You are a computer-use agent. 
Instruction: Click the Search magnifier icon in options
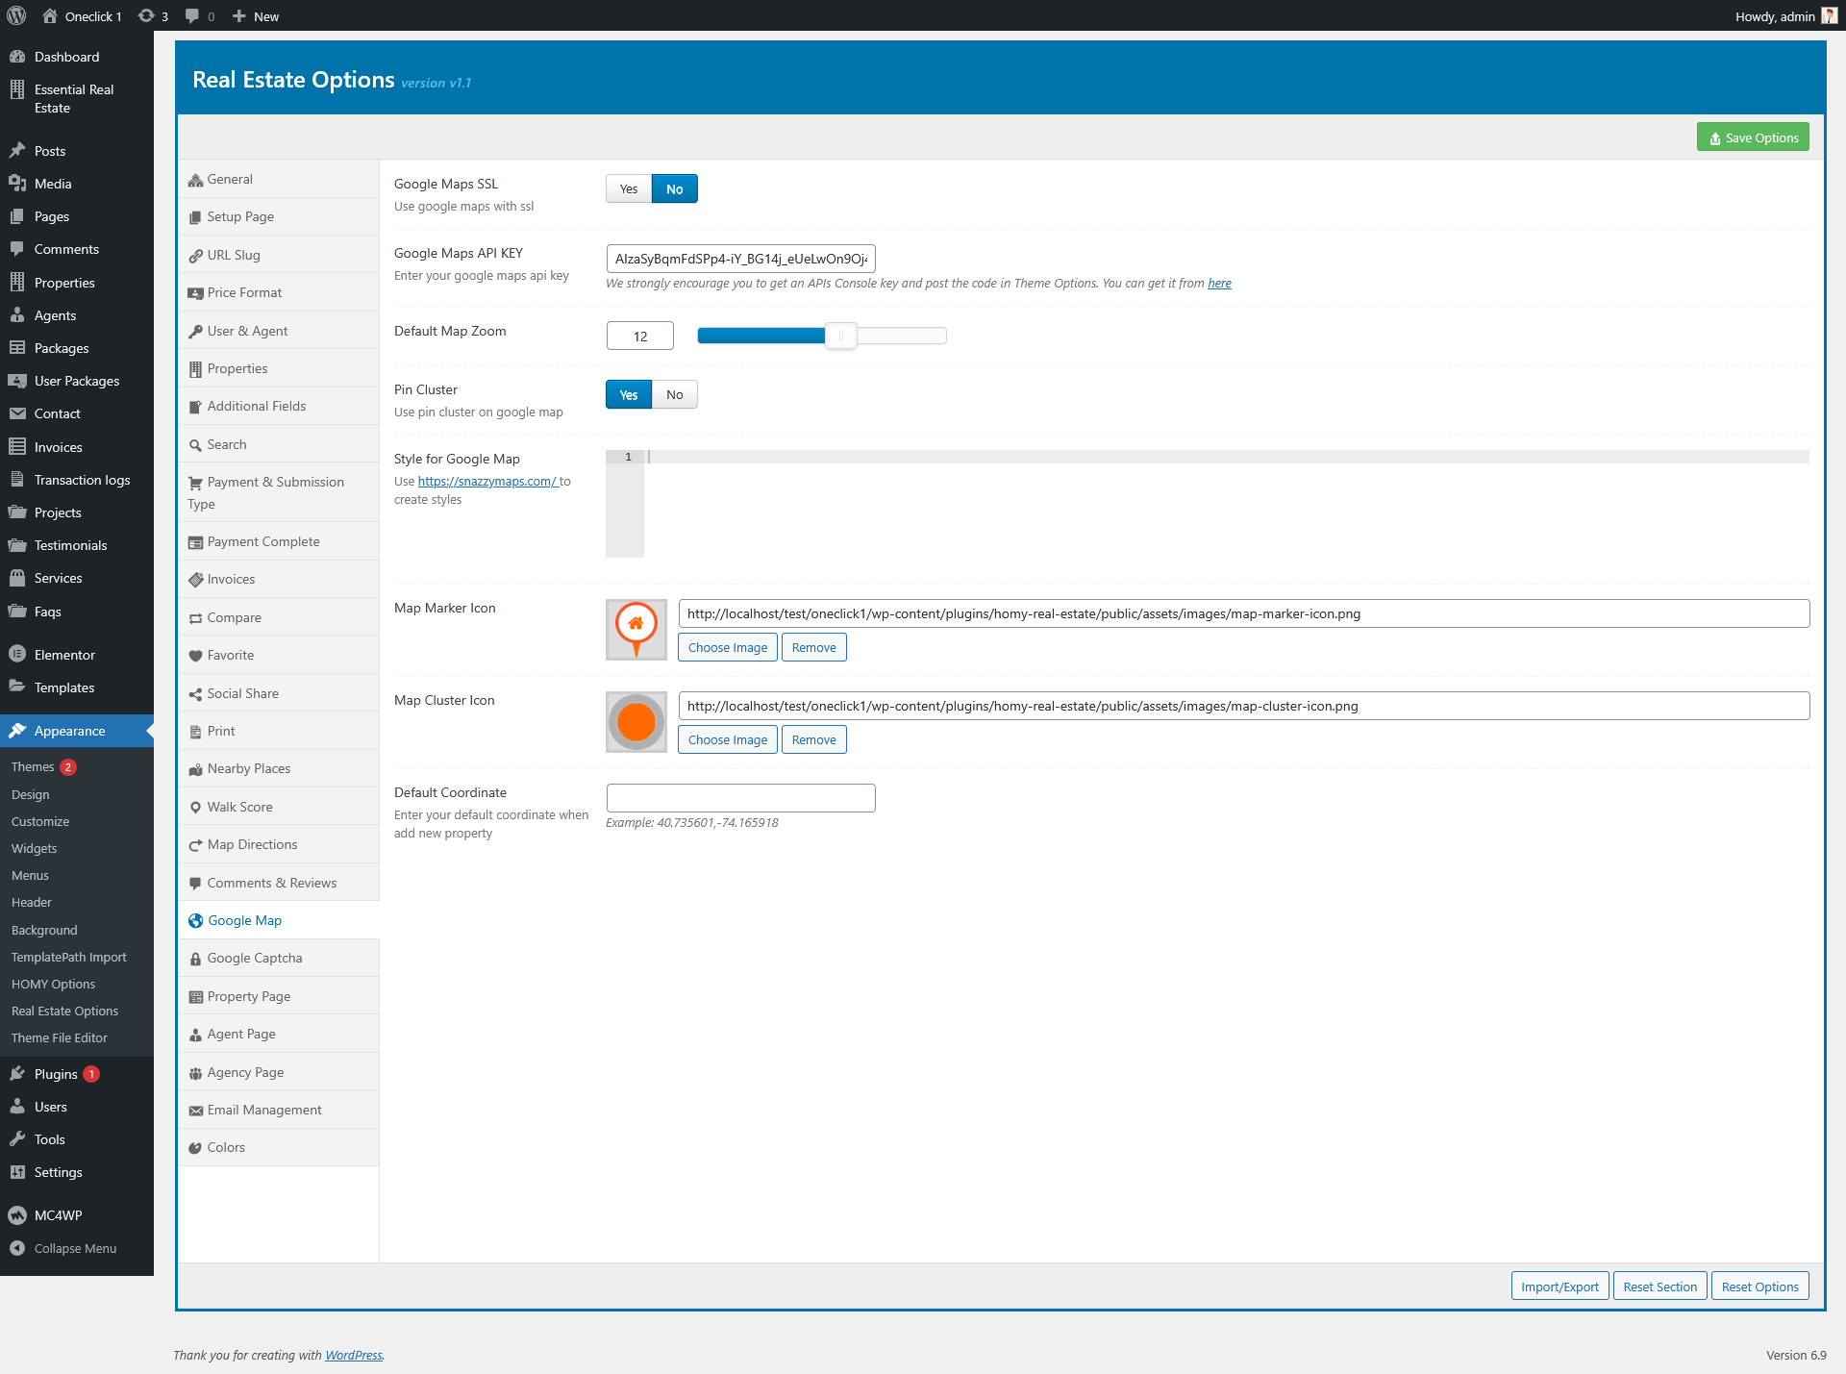(195, 445)
